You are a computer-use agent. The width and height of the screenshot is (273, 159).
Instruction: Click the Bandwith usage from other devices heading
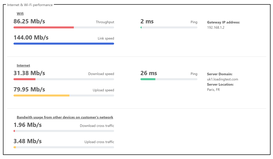(65, 117)
